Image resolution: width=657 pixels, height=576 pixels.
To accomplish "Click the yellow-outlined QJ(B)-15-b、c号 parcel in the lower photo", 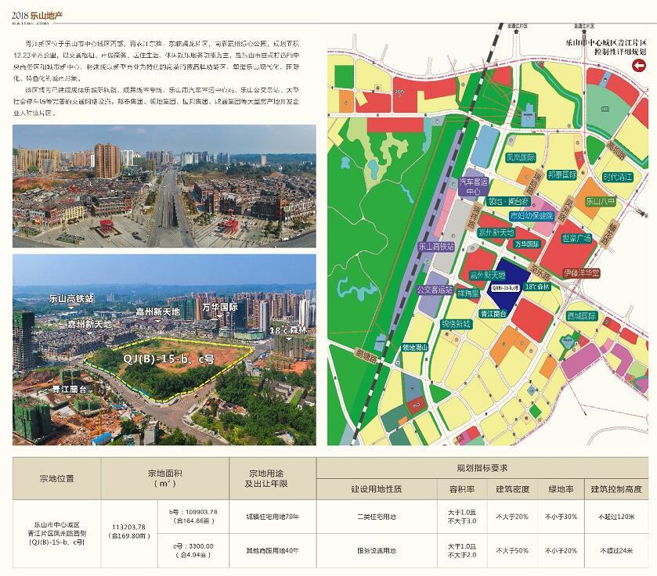I will (170, 369).
